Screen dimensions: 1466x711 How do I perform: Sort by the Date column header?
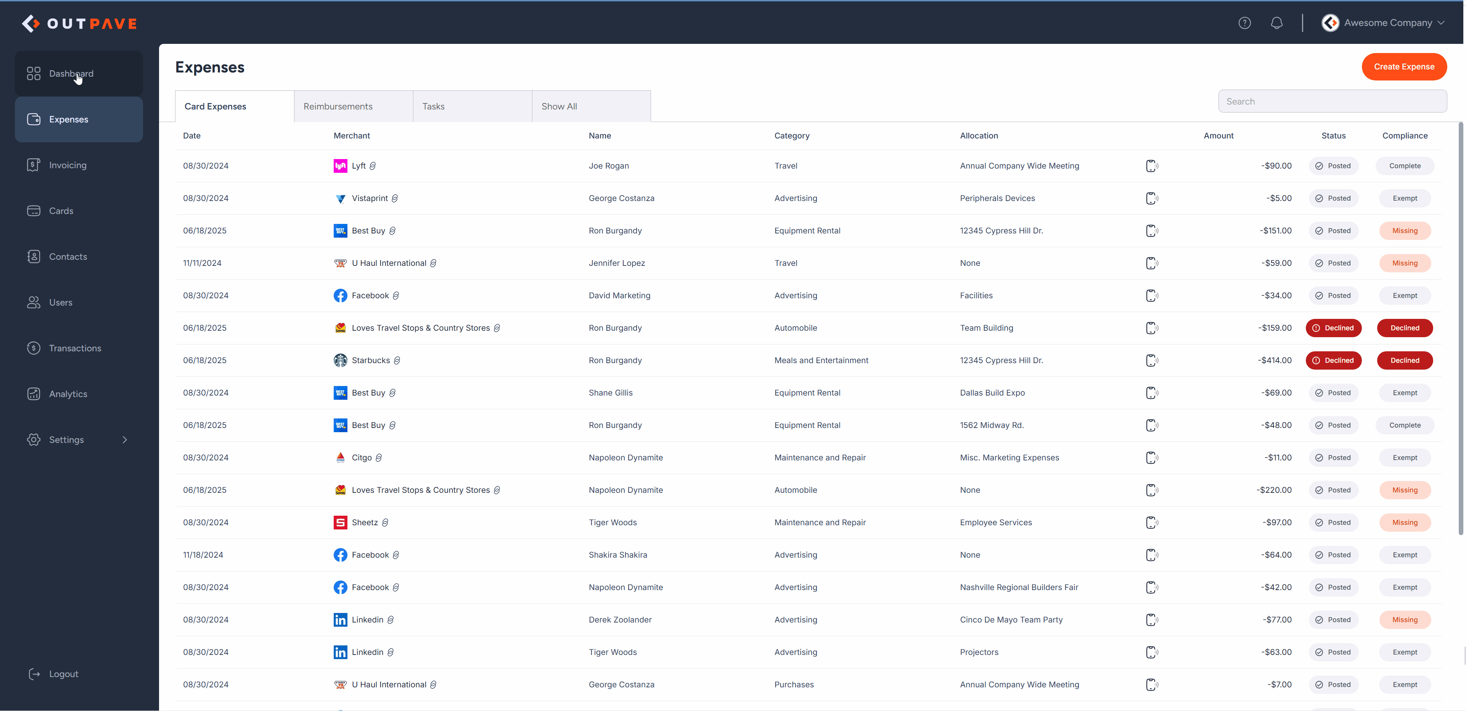coord(192,135)
